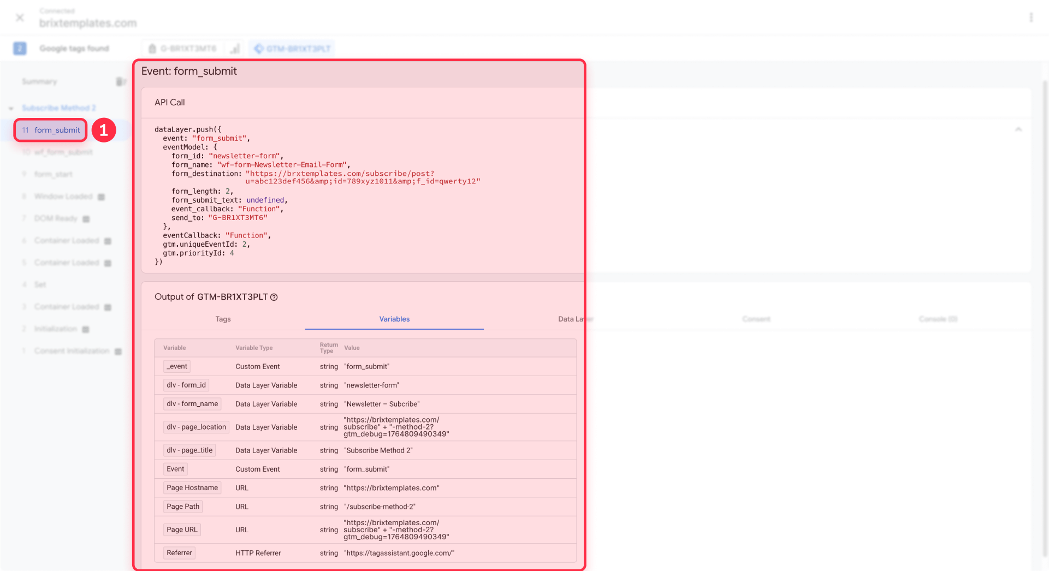Image resolution: width=1049 pixels, height=571 pixels.
Task: Open the Summary view
Action: [x=39, y=81]
